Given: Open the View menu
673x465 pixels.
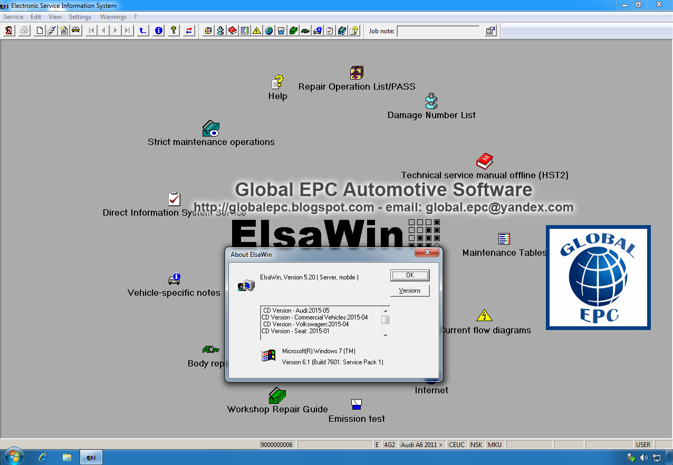Looking at the screenshot, I should point(55,17).
